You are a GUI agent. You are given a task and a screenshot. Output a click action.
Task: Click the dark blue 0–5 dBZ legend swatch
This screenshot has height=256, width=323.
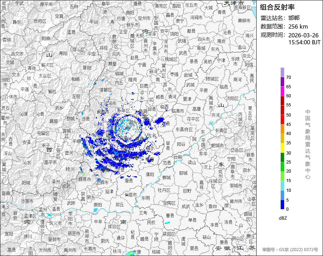(x=282, y=204)
